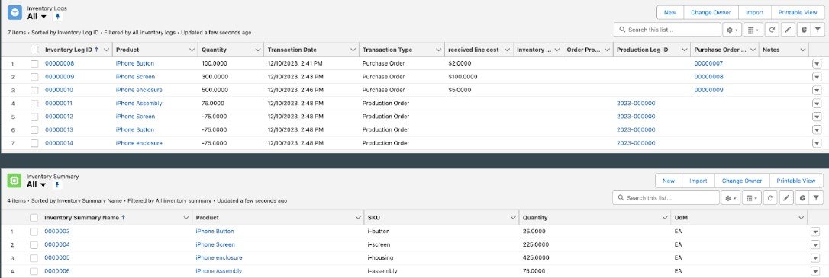
Task: Show charts icon in Inventory Logs
Action: pos(804,30)
